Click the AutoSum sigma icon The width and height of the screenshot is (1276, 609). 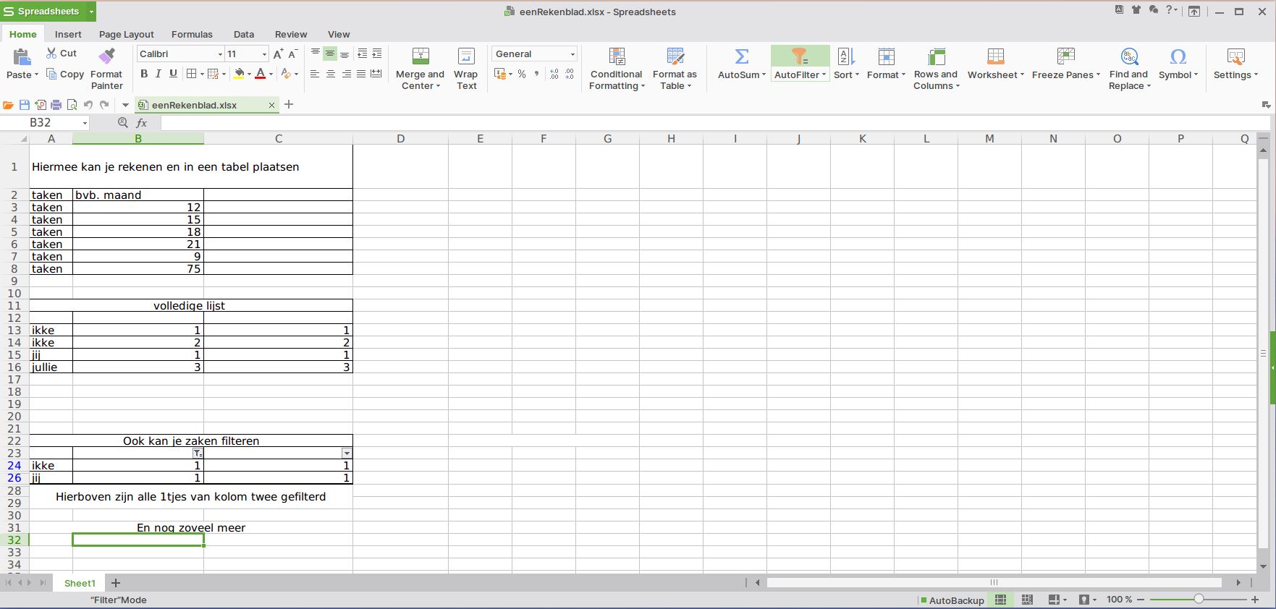click(x=742, y=56)
